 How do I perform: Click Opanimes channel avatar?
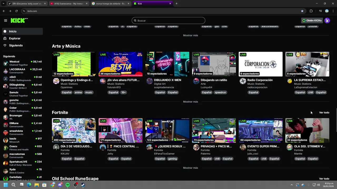pos(56,81)
